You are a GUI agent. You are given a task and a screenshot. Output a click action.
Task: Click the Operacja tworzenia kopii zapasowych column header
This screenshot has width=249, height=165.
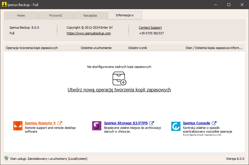[x=41, y=48]
